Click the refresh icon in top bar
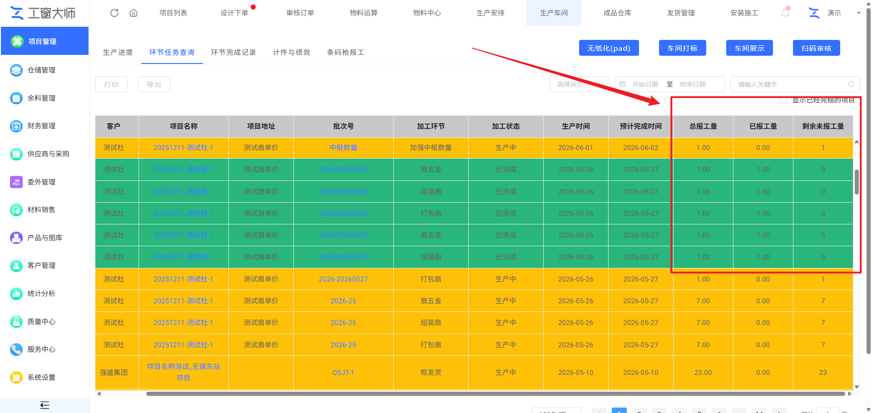The height and width of the screenshot is (413, 872). (x=114, y=13)
